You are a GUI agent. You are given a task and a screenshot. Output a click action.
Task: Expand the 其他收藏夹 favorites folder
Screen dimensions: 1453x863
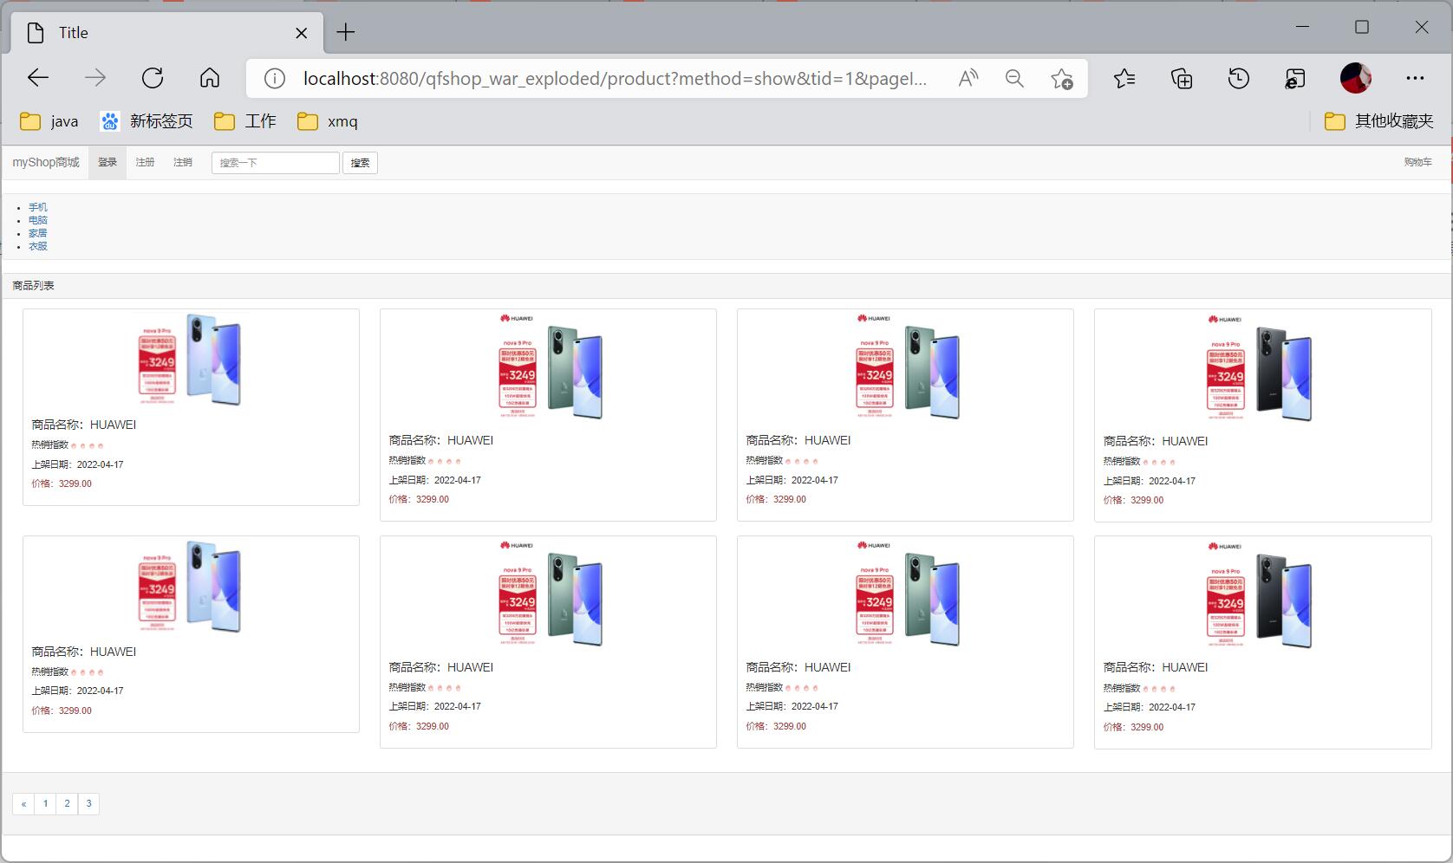coord(1377,121)
